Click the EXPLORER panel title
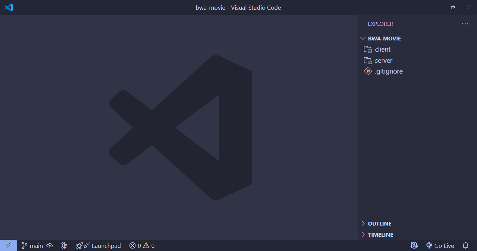Screen dimensions: 477x251 [380, 24]
